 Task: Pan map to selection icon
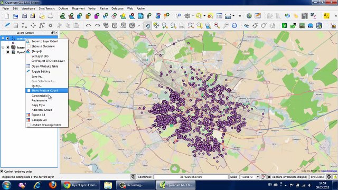point(156,25)
